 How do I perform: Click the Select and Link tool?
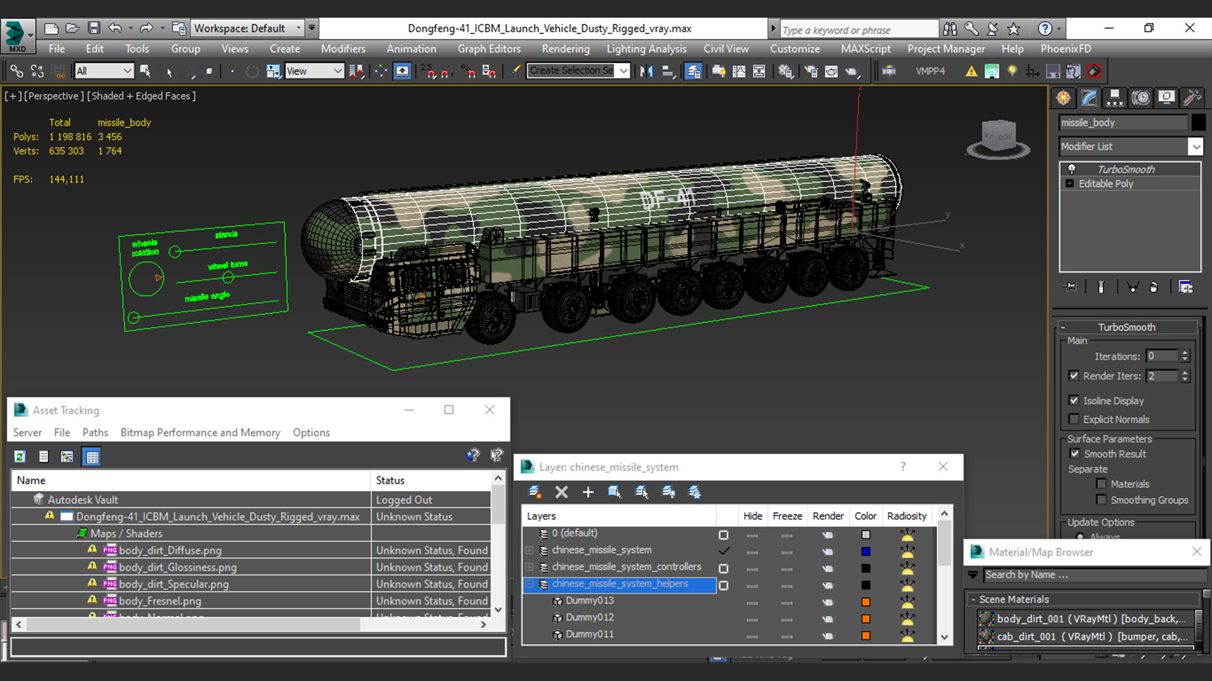point(17,71)
